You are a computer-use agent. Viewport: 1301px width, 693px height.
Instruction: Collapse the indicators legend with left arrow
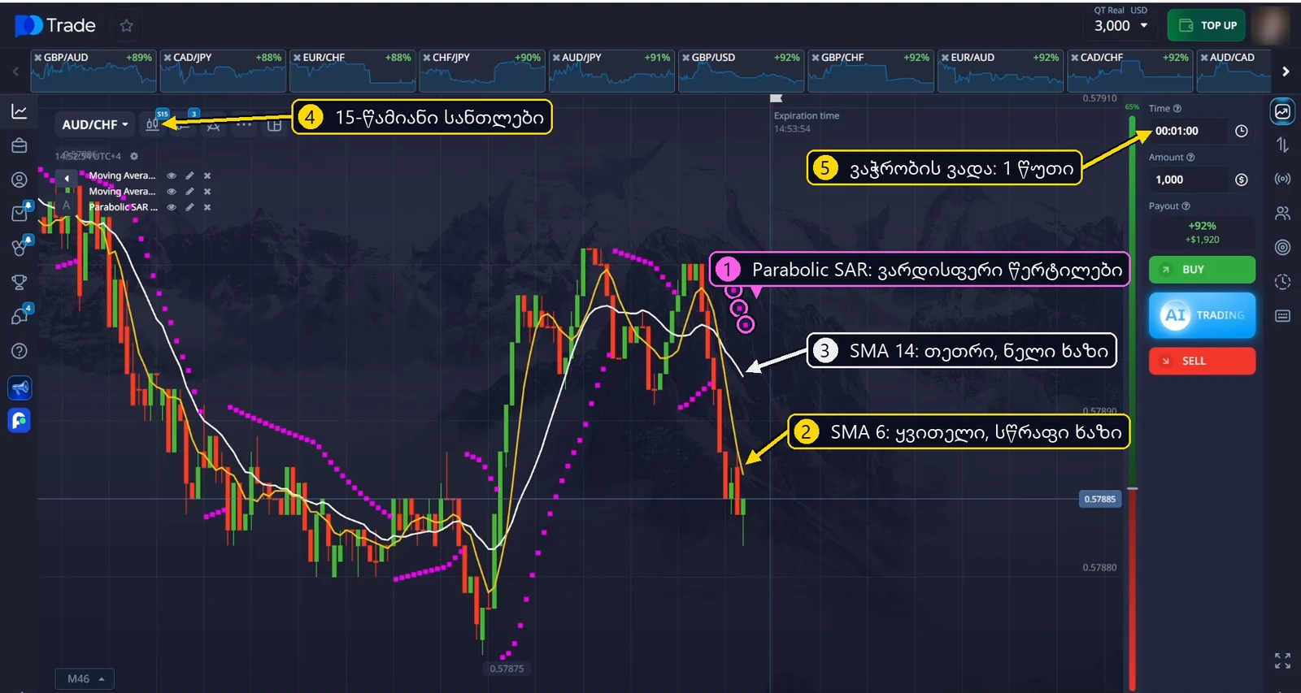coord(67,178)
